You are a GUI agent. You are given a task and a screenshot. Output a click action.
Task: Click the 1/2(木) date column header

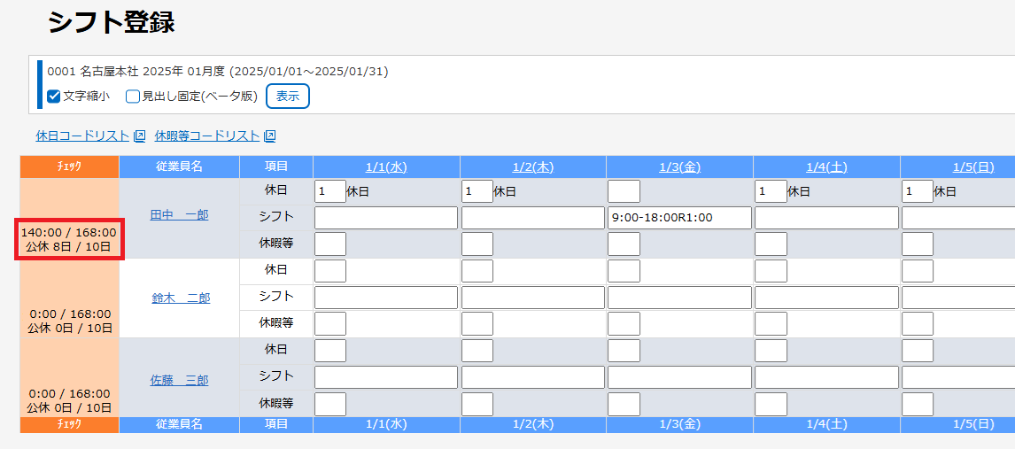click(x=533, y=166)
